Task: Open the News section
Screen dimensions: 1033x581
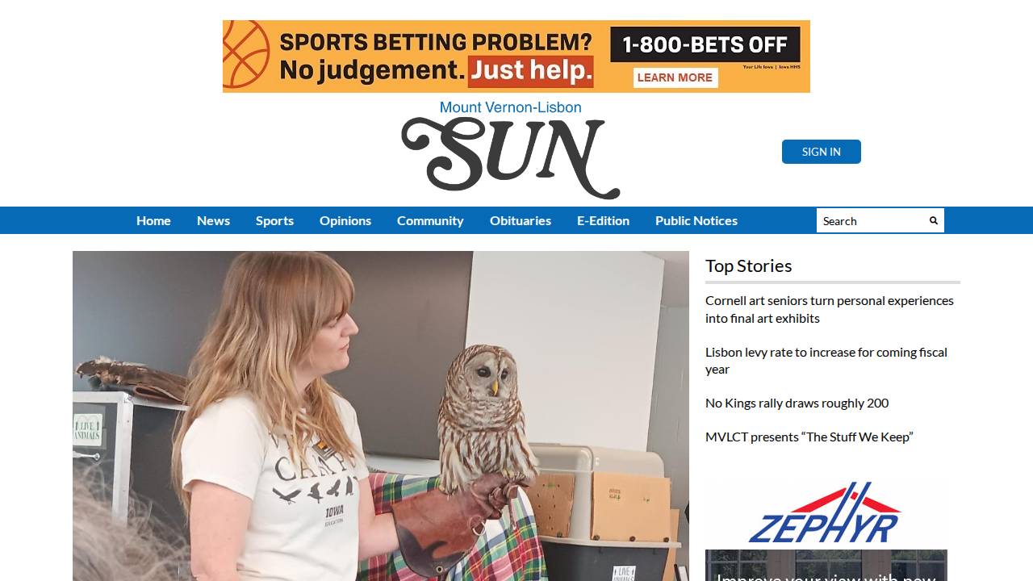Action: pyautogui.click(x=213, y=220)
